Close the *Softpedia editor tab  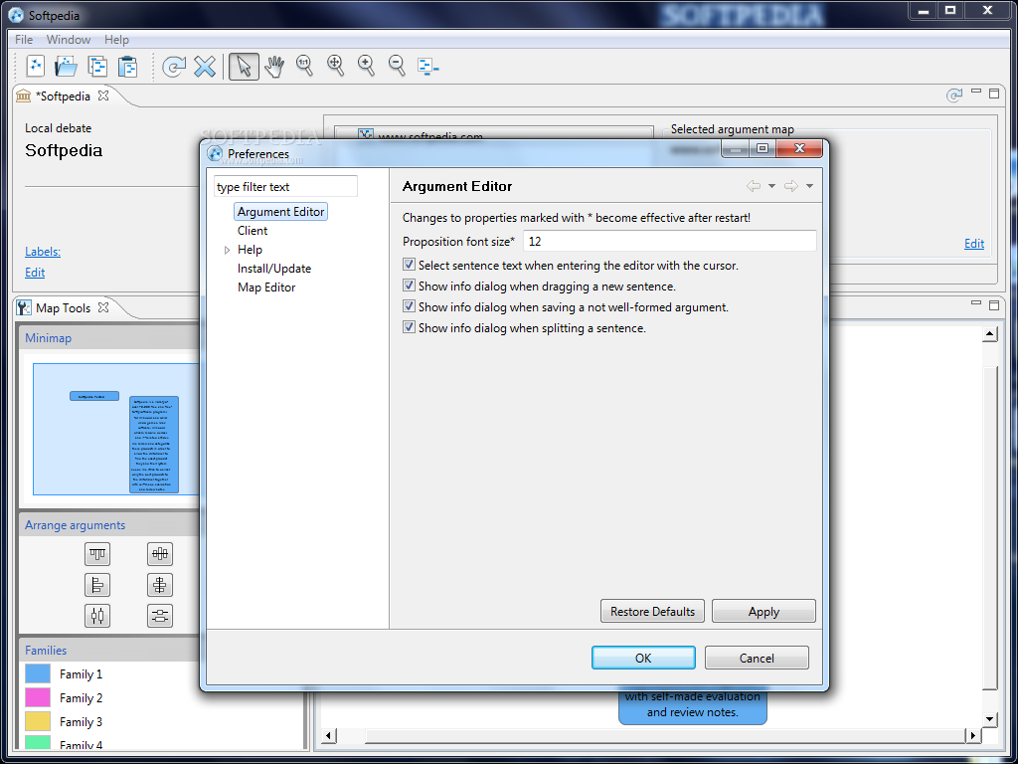[x=103, y=95]
